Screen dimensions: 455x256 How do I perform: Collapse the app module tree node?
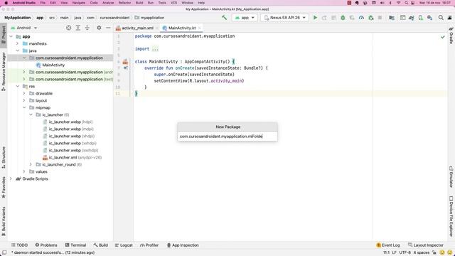click(x=11, y=36)
